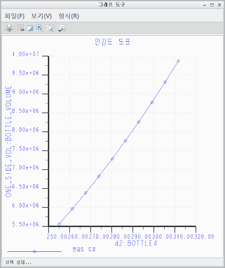Click the Print graph icon

tap(9, 28)
